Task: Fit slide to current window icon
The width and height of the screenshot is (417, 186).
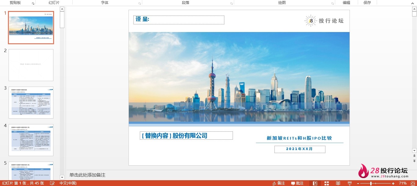Action: [412, 183]
